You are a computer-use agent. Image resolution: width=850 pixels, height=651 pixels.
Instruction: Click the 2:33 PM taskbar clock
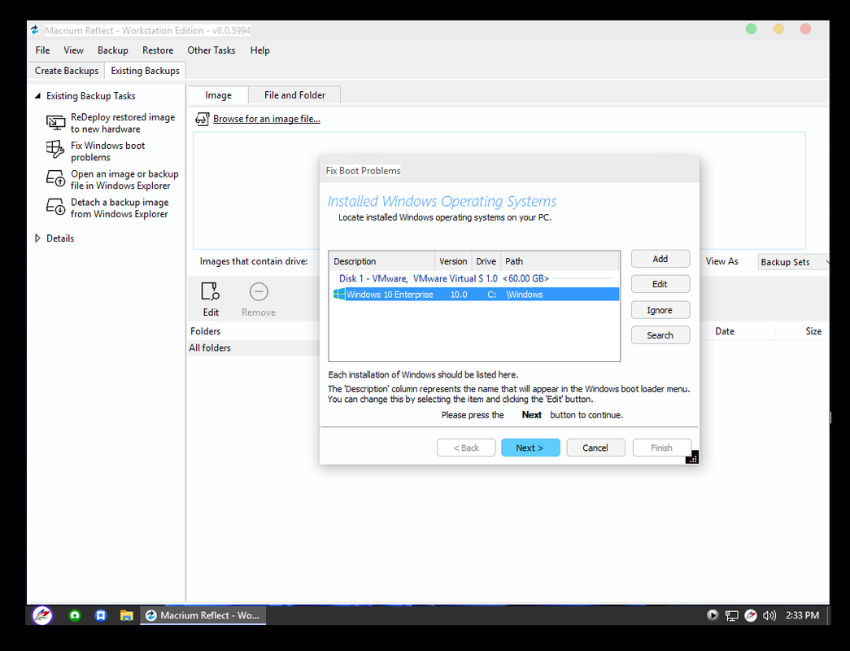tap(802, 615)
